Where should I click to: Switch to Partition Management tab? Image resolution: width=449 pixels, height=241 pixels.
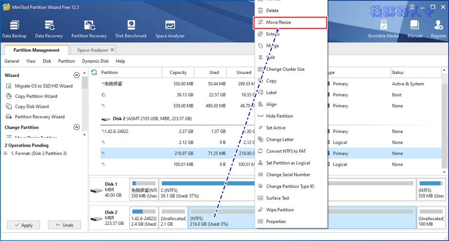point(37,50)
